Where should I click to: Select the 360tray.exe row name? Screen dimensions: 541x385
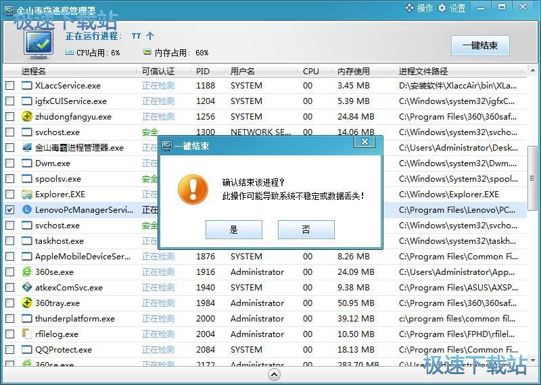(x=57, y=303)
